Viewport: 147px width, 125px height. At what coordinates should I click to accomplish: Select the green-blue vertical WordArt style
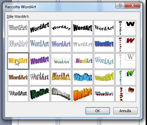click(126, 78)
